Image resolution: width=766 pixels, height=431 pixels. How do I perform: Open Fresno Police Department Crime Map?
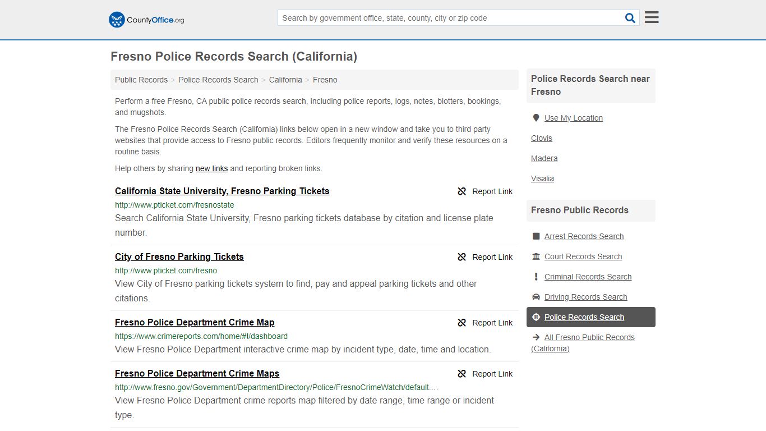195,322
